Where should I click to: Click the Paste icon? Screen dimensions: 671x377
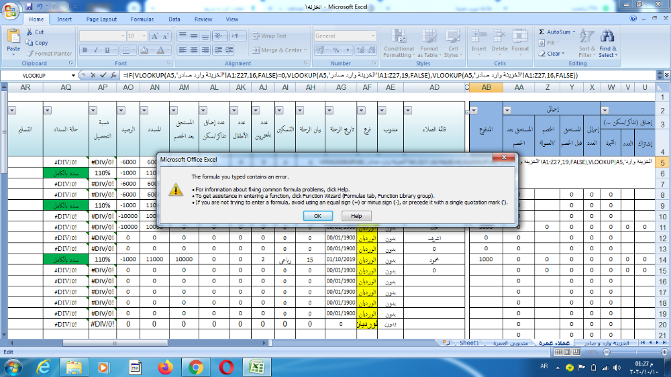(13, 37)
